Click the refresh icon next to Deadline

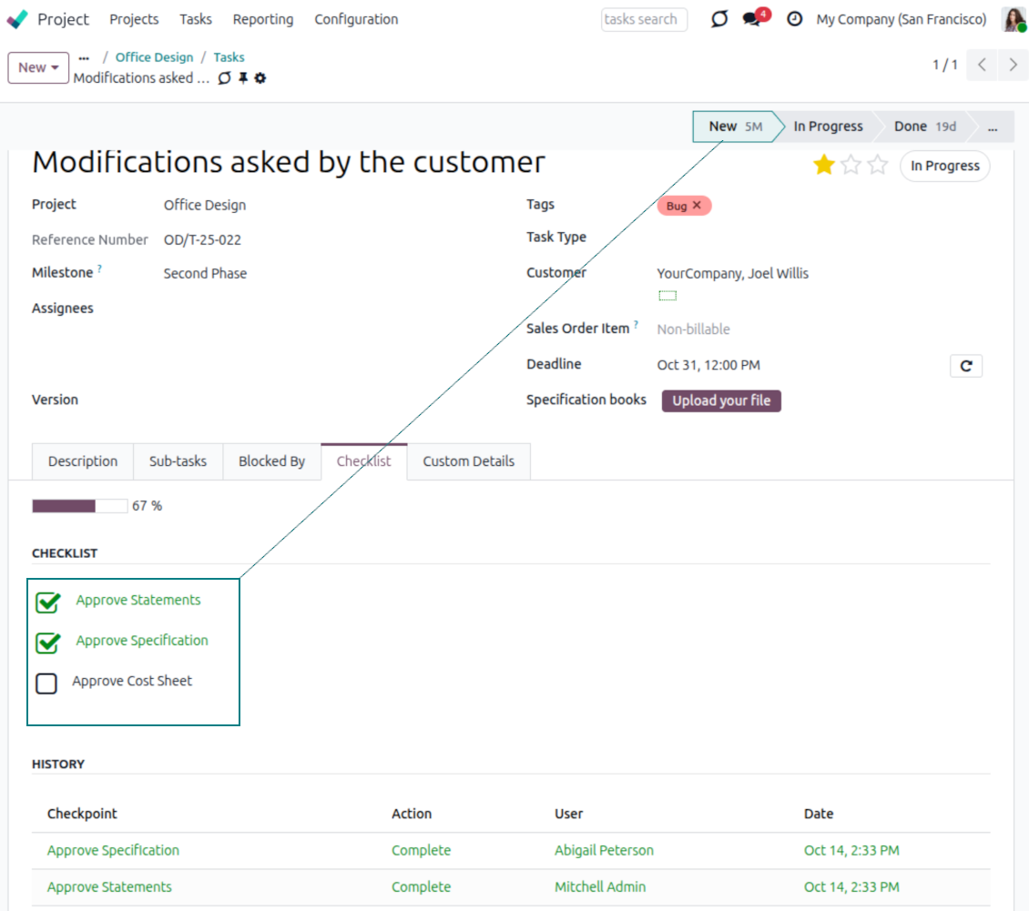click(965, 366)
